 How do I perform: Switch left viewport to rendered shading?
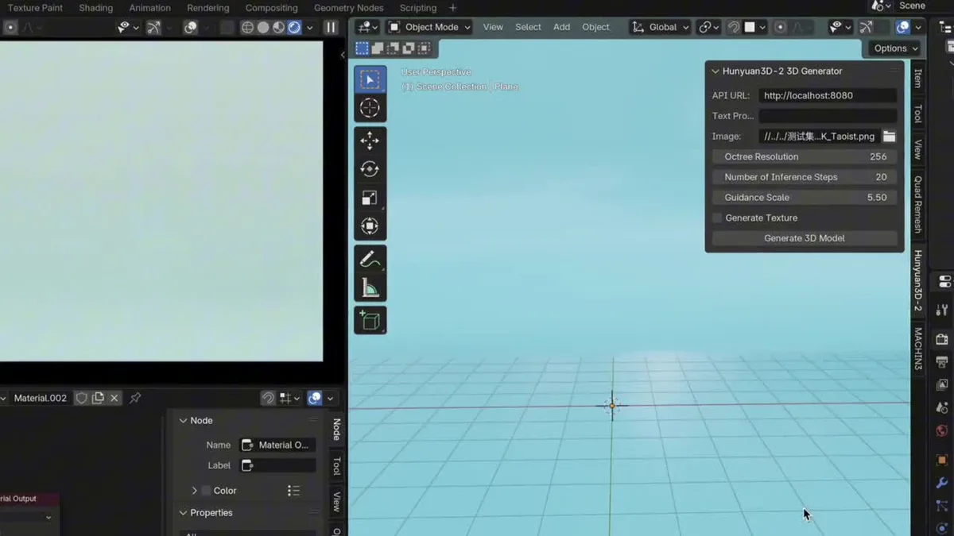(294, 27)
